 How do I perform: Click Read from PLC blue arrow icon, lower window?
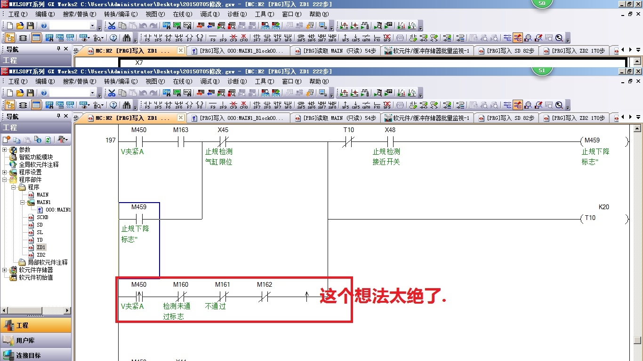point(210,93)
